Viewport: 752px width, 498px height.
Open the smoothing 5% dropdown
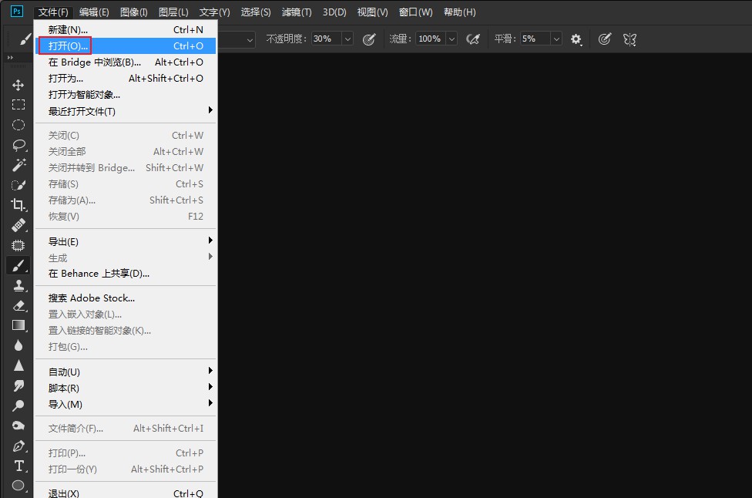pyautogui.click(x=556, y=39)
